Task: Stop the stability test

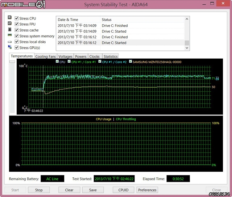Action: 39,190
